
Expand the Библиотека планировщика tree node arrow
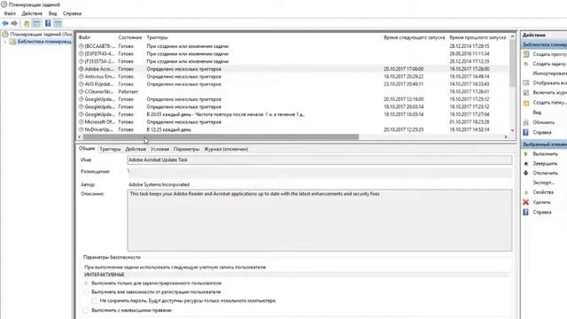(x=5, y=42)
